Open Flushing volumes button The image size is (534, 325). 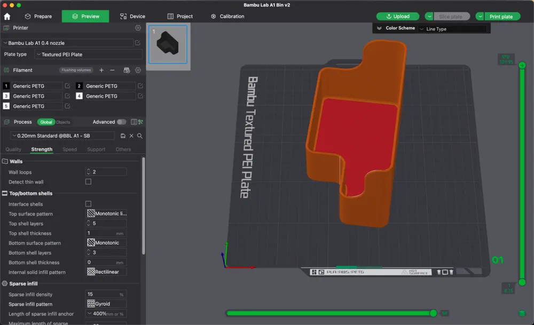[x=76, y=70]
